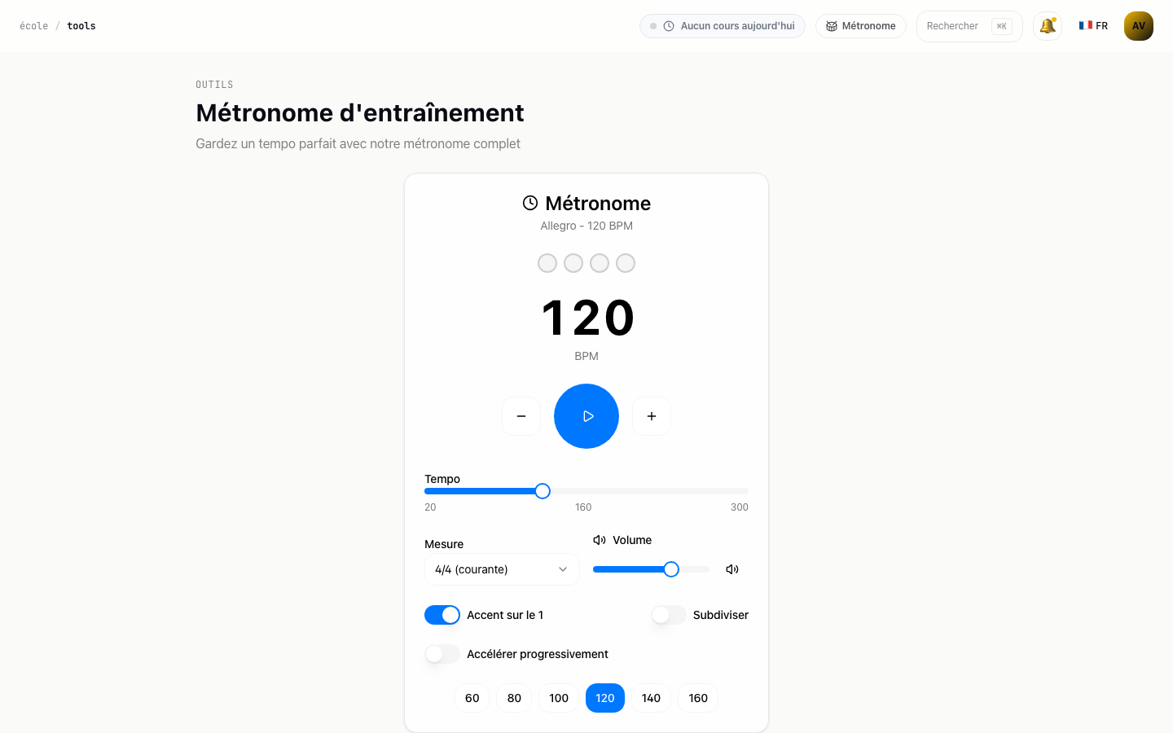Image resolution: width=1173 pixels, height=733 pixels.
Task: Click the 'Aucun cours aujourd'hui' status pill
Action: tap(723, 26)
